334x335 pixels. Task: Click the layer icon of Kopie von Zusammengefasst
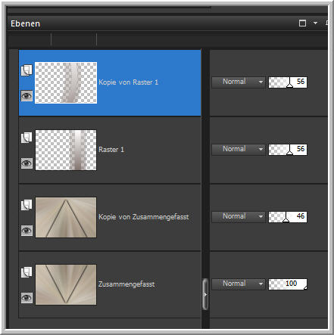(27, 205)
